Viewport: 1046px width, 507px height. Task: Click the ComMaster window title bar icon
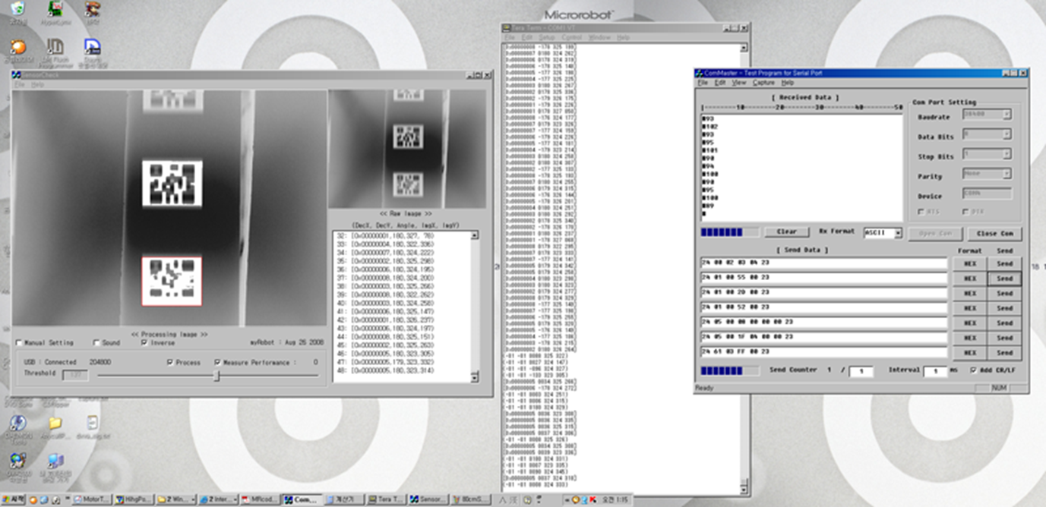click(x=699, y=73)
